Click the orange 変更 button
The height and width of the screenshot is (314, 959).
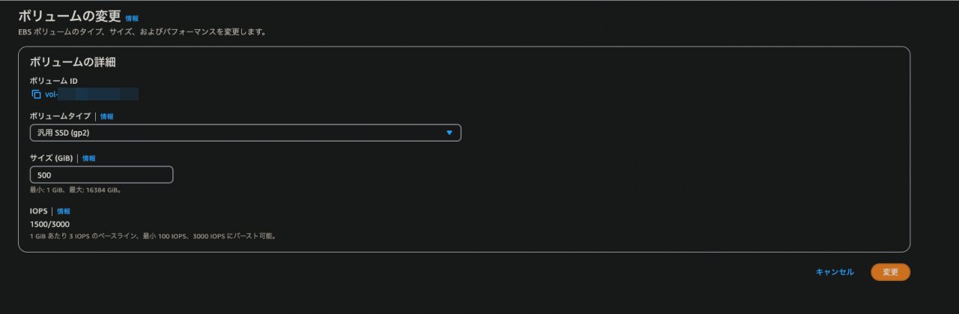tap(890, 272)
